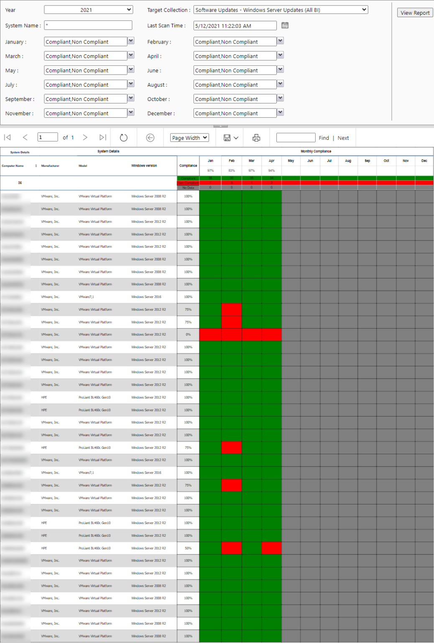Open the Year dropdown
434x643 pixels.
129,9
